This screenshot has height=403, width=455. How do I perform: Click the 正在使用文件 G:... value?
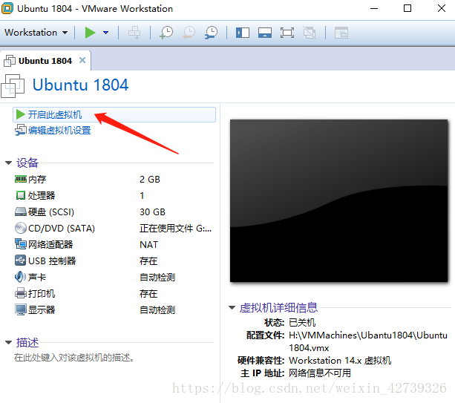tap(176, 229)
